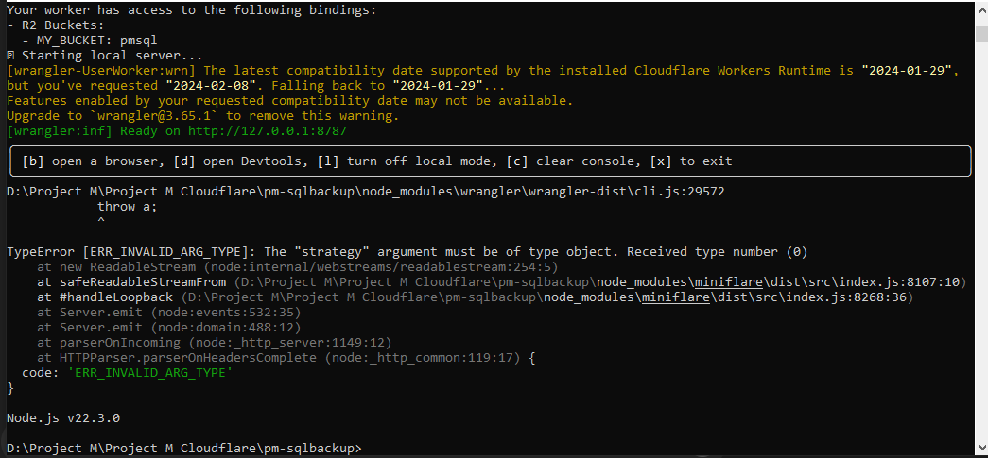Click the Node.js v22.3.0 version text
Screen dimensions: 988x458
coord(62,416)
